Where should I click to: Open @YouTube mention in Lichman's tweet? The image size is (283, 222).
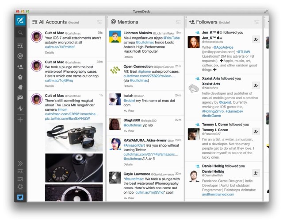[172, 38]
